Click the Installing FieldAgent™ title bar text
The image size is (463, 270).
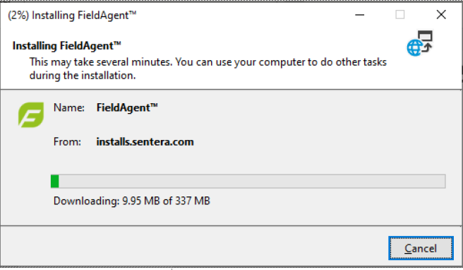tap(84, 16)
